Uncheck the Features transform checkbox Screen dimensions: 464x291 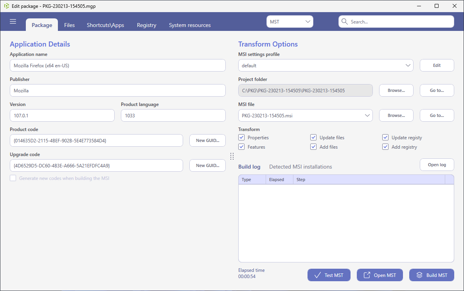coord(241,147)
